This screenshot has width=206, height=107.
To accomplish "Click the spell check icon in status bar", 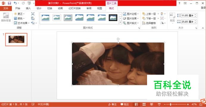I will [x=33, y=104].
